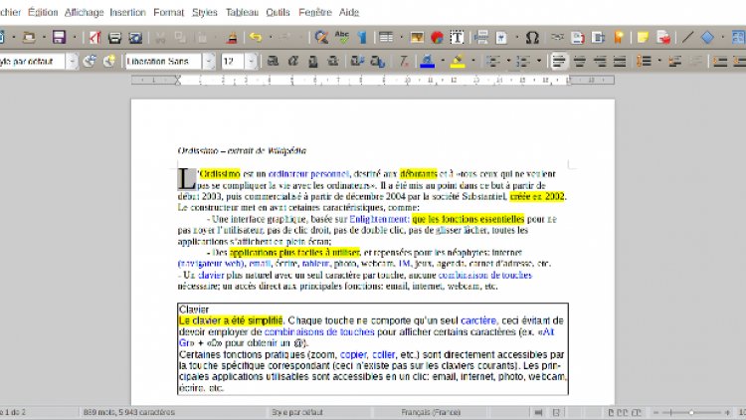
Task: Click the Clear Direct Formatting icon
Action: [x=404, y=61]
